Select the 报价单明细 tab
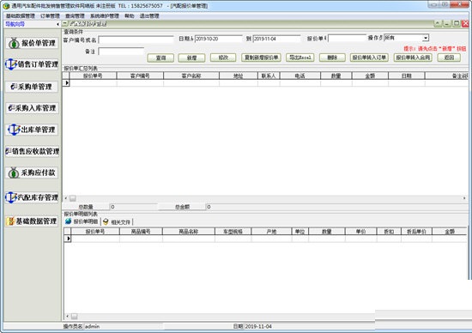Viewport: 472px width, 333px height. click(82, 221)
